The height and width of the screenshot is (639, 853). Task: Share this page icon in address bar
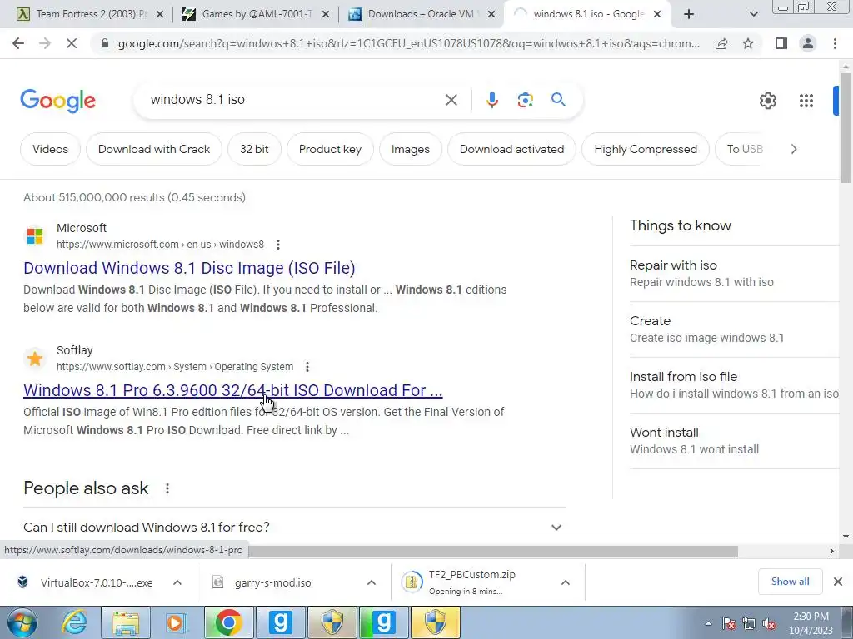point(721,43)
